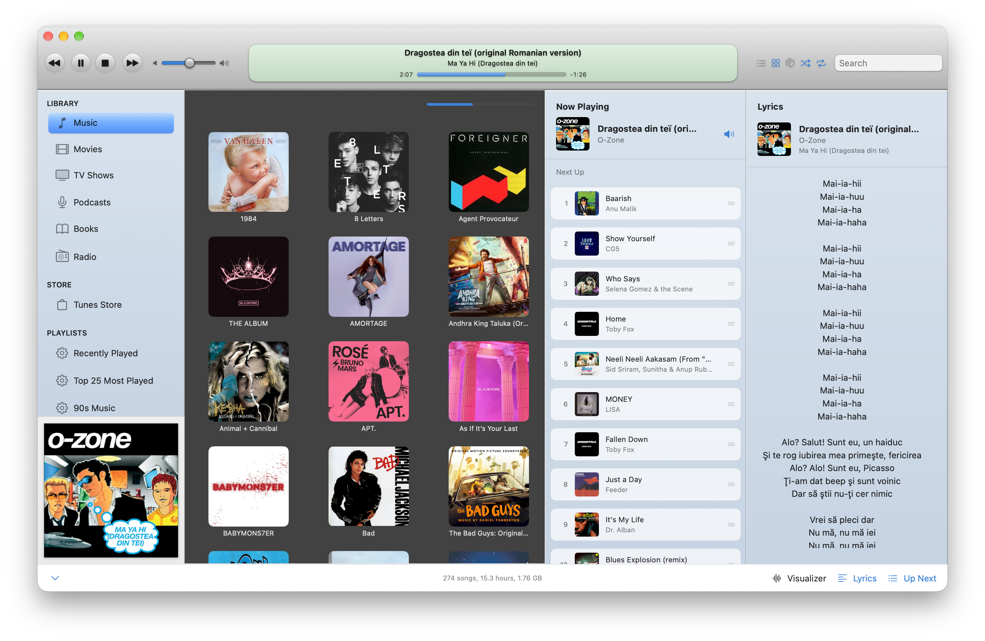Screen dimensions: 985x641
Task: Toggle shuffle playback
Action: point(805,63)
